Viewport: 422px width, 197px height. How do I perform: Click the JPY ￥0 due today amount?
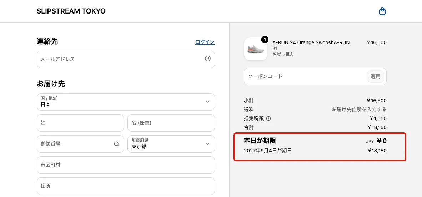(x=376, y=141)
